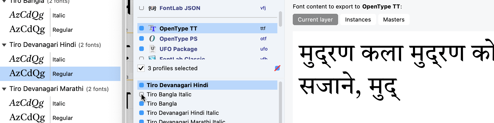Uncheck the UFO Package profile checkbox

point(142,49)
